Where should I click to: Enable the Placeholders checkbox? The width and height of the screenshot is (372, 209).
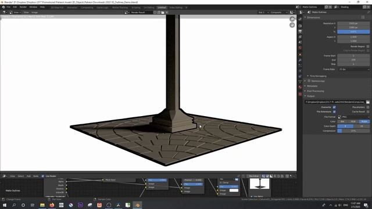tap(368, 107)
